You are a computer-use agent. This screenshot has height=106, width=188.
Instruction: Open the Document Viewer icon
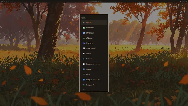84,64
